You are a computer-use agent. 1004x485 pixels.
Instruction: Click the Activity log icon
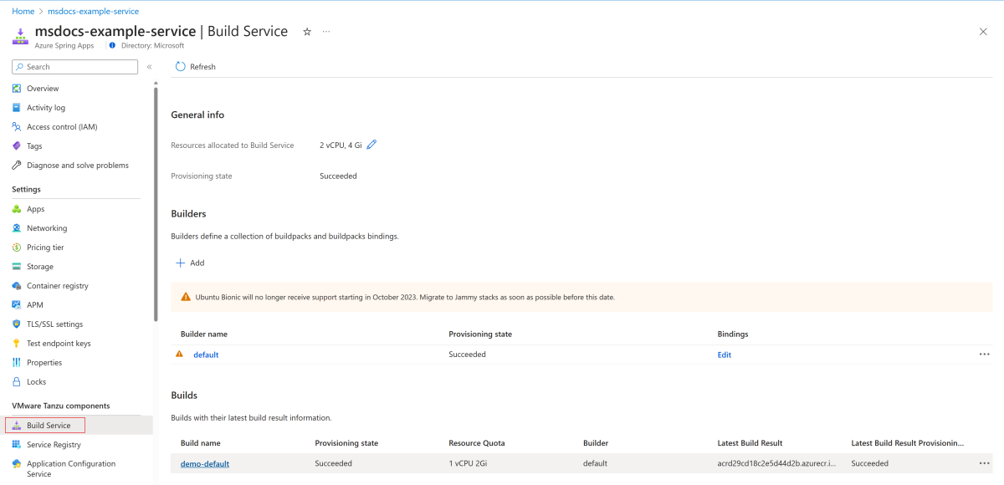[17, 108]
